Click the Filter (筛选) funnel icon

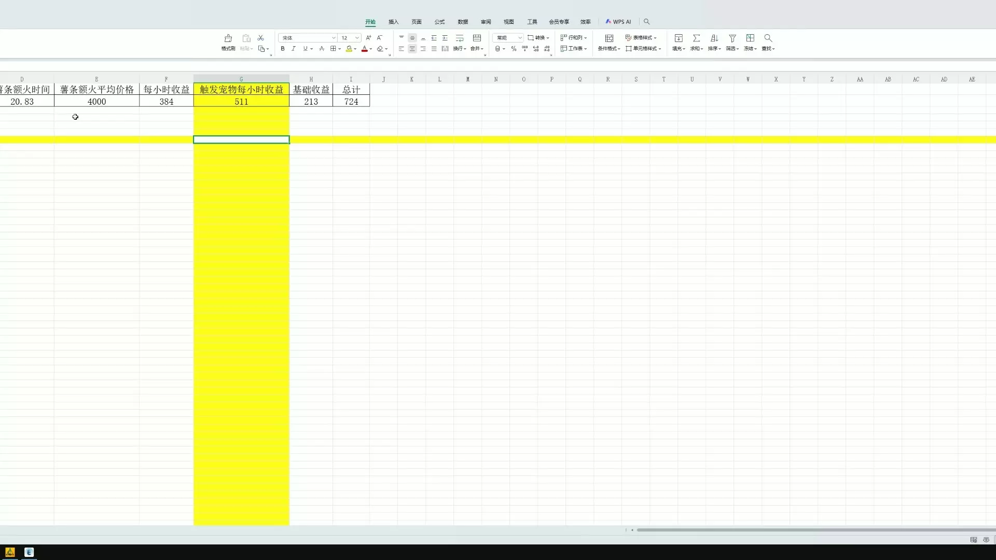[732, 38]
